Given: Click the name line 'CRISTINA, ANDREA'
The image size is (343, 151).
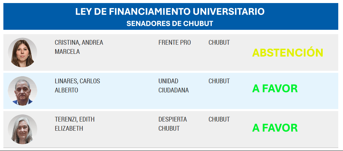Looking at the screenshot, I should (79, 43).
